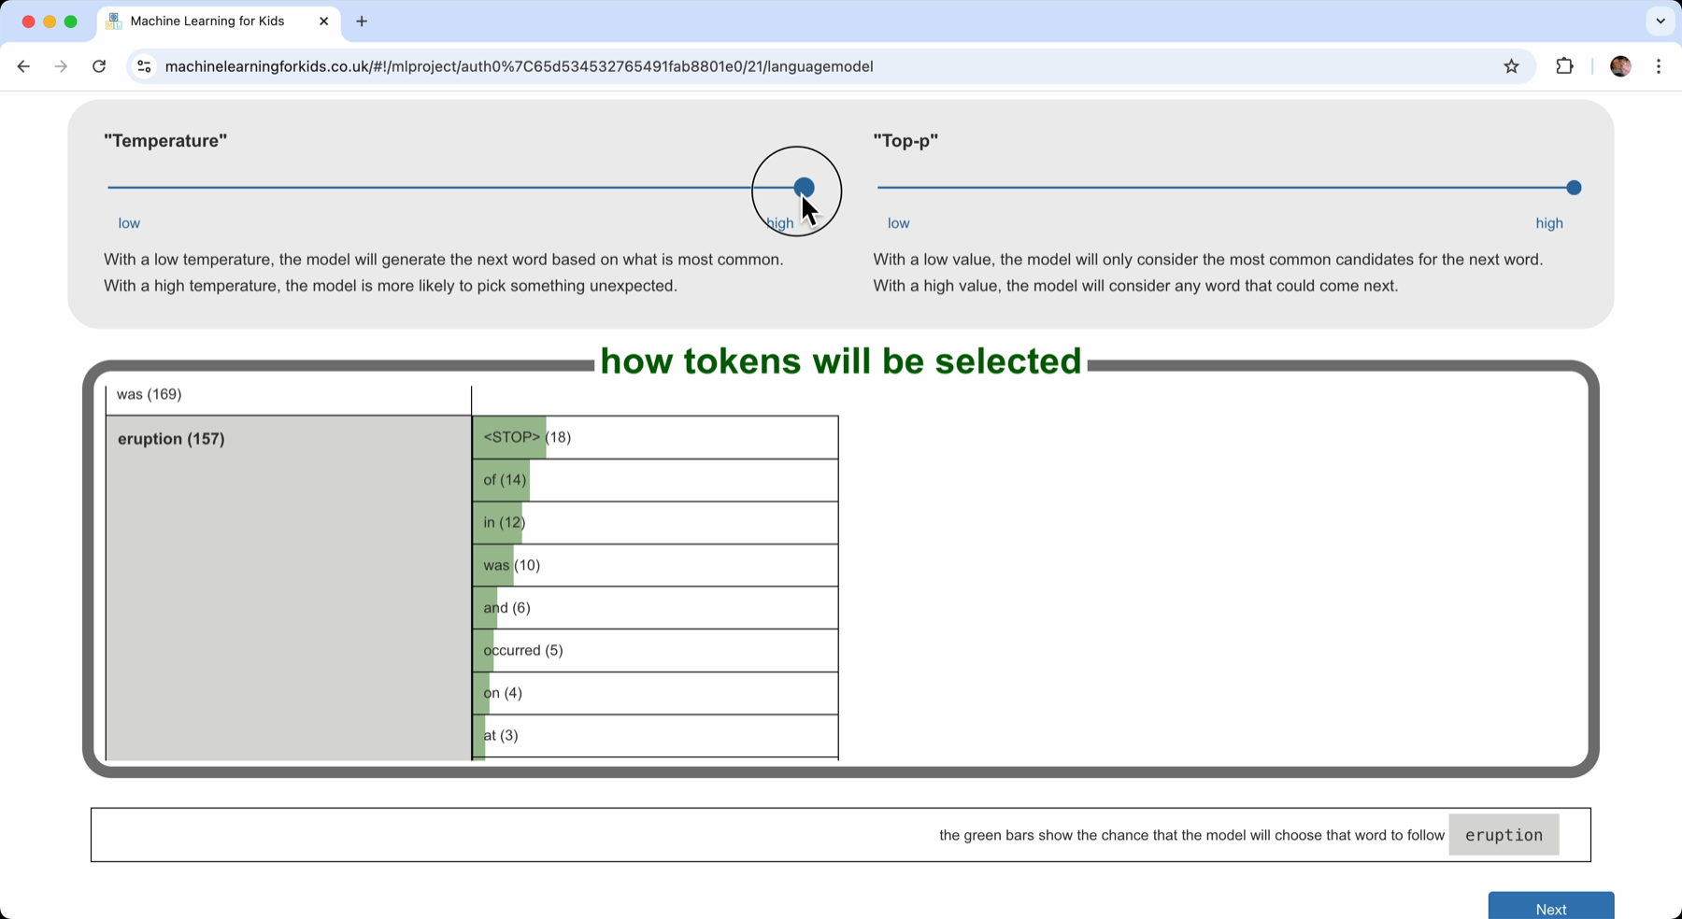Reload the page with refresh icon
This screenshot has height=919, width=1682.
click(99, 66)
